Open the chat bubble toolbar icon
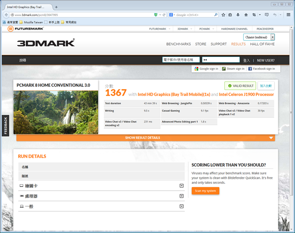295x233 pixels. click(x=266, y=15)
